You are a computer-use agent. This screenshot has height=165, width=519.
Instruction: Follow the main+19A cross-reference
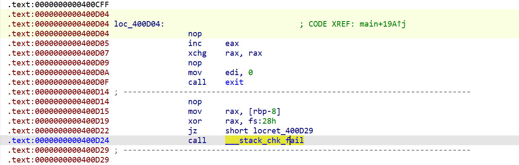point(382,24)
